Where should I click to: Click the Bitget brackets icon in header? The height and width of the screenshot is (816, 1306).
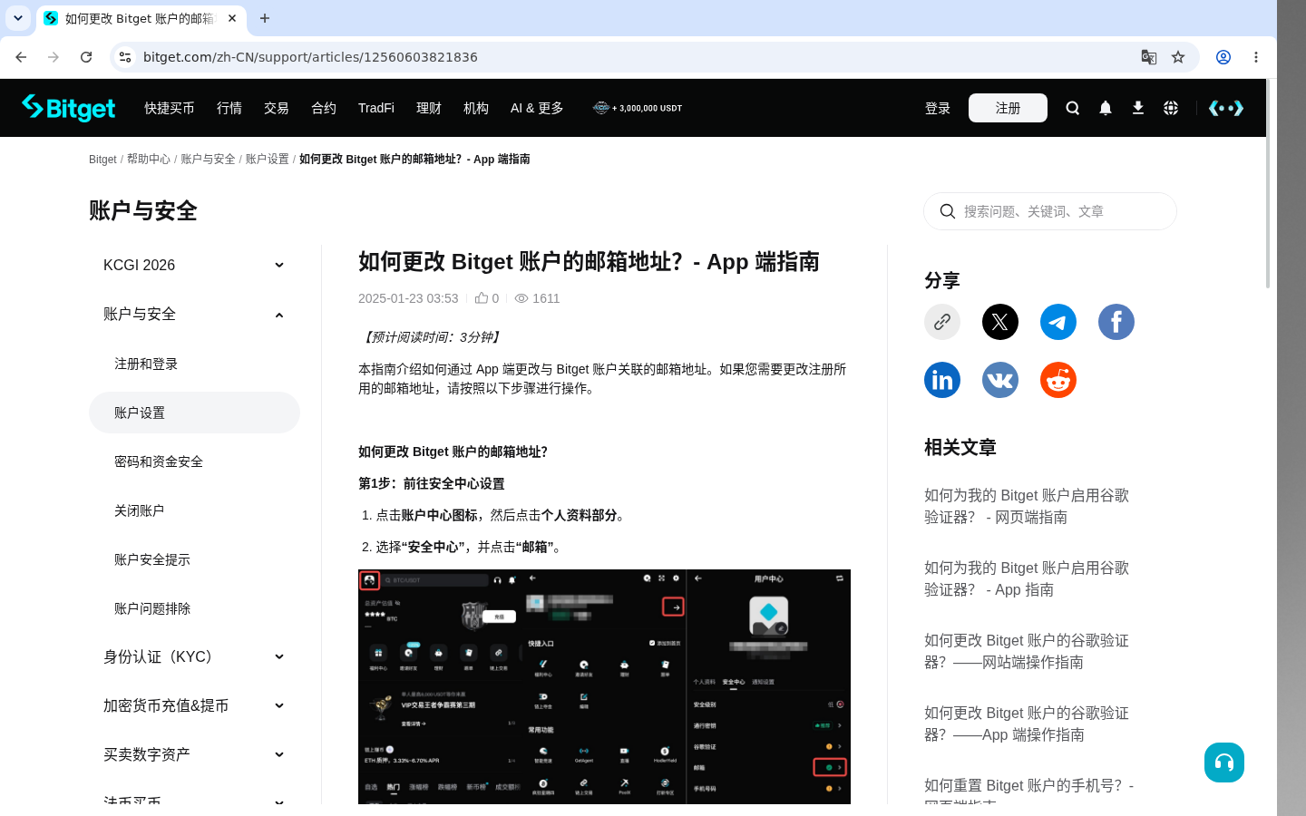pyautogui.click(x=1226, y=108)
